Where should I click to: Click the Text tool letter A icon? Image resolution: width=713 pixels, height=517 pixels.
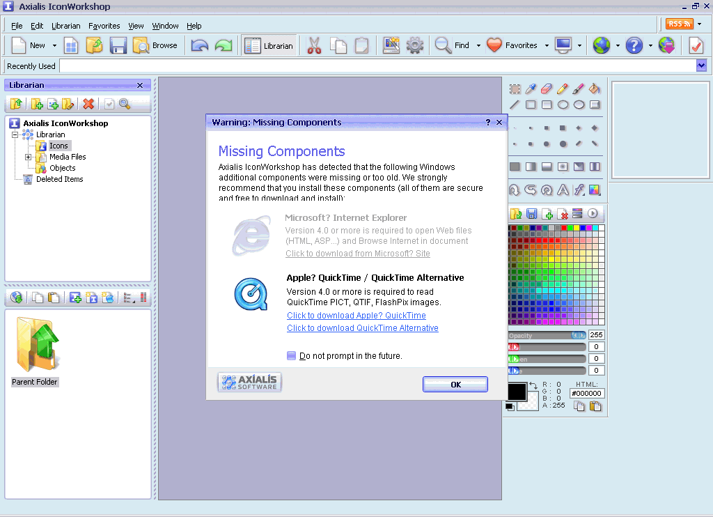click(563, 190)
